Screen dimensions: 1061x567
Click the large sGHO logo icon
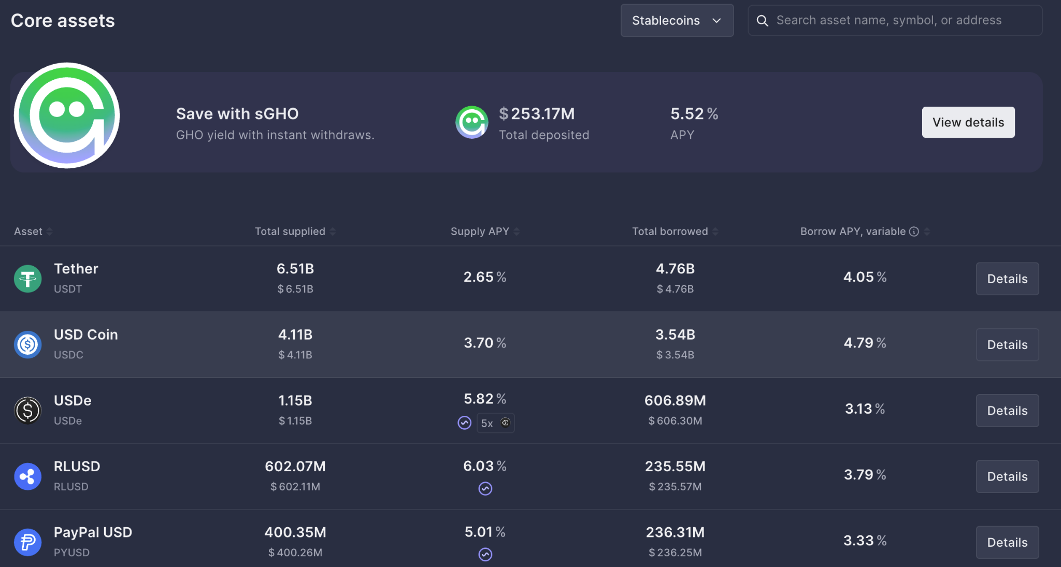(x=67, y=115)
